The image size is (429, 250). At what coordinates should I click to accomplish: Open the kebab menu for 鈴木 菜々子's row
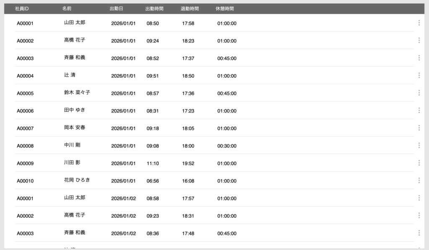coord(419,93)
